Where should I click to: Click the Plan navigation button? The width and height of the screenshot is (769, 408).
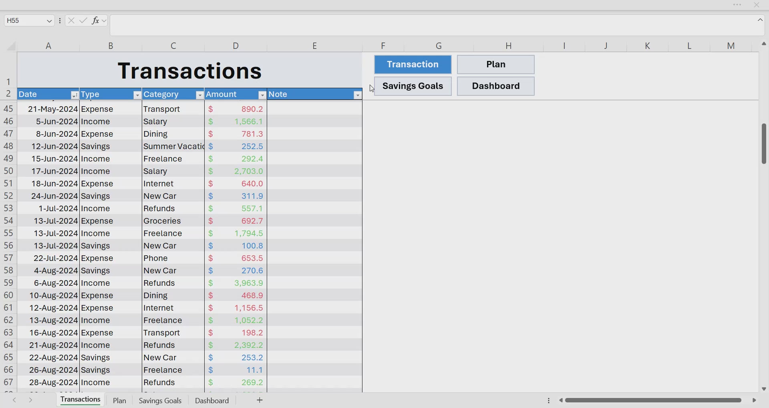(x=495, y=65)
